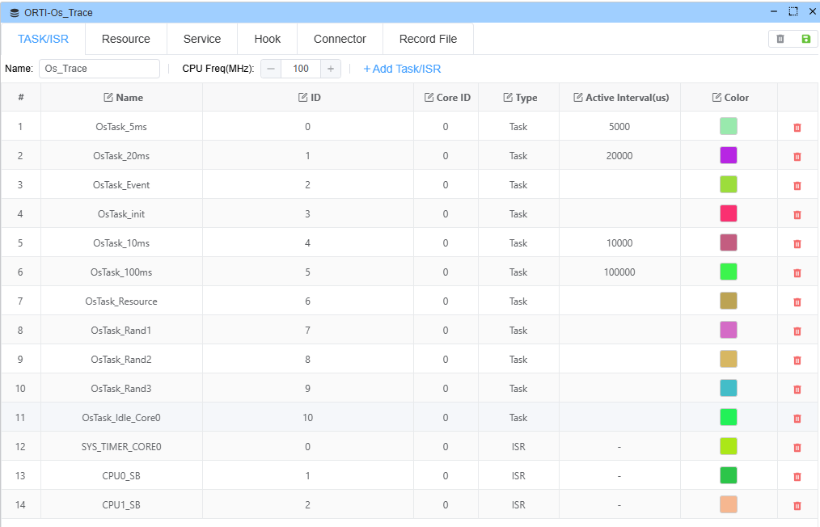Click edit icon in Name column header
The height and width of the screenshot is (527, 820).
click(108, 98)
